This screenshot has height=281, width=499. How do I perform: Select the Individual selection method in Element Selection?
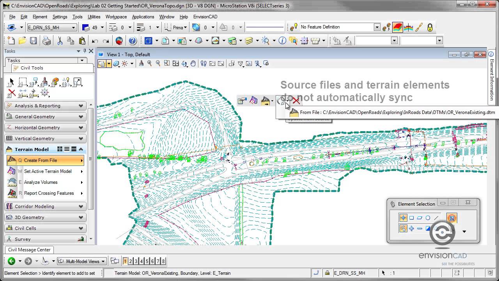pos(403,218)
